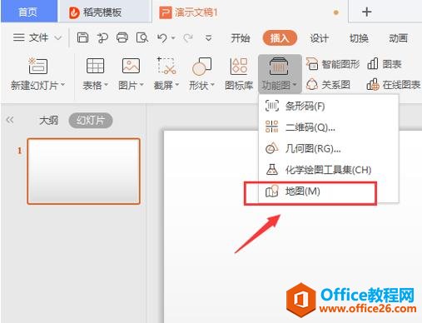Open the 动画 ribbon tab

click(398, 38)
